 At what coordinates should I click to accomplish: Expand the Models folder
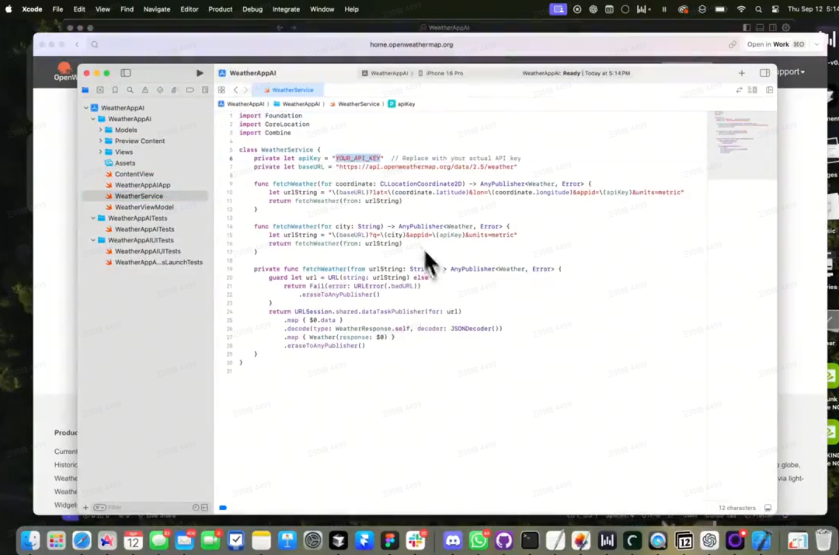[x=100, y=130]
